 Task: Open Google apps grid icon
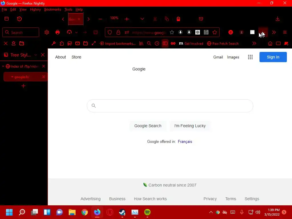coord(250,57)
